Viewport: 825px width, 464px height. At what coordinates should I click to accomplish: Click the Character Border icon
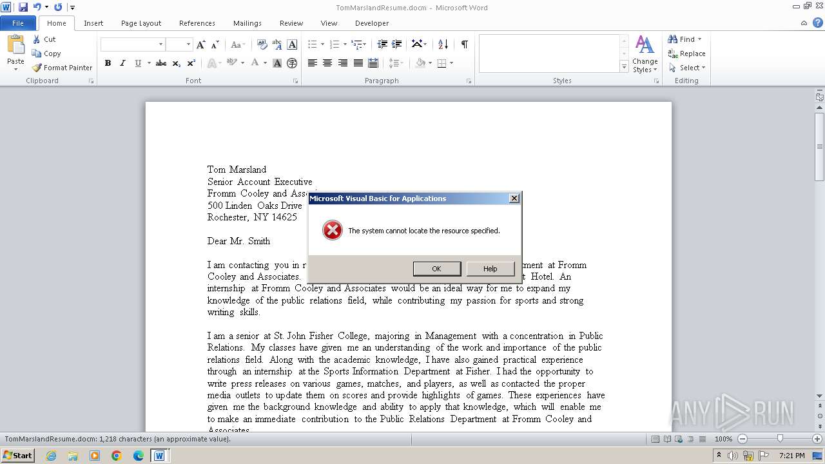(x=292, y=44)
